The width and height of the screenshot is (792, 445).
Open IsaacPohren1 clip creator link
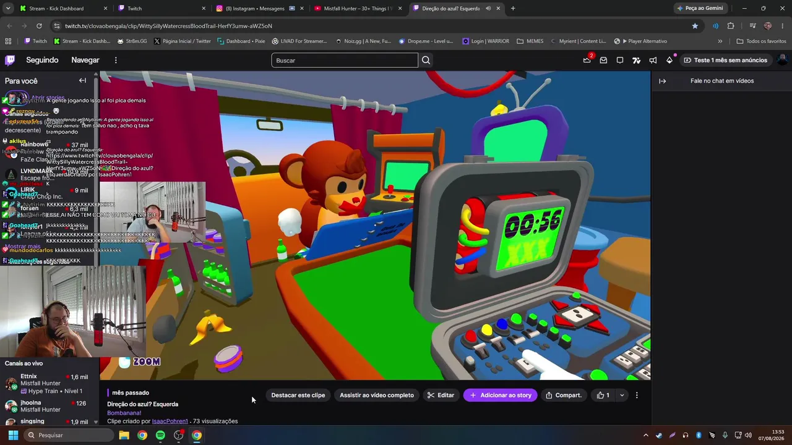pos(170,421)
